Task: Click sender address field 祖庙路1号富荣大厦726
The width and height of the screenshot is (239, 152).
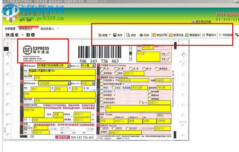Action: pyautogui.click(x=62, y=72)
